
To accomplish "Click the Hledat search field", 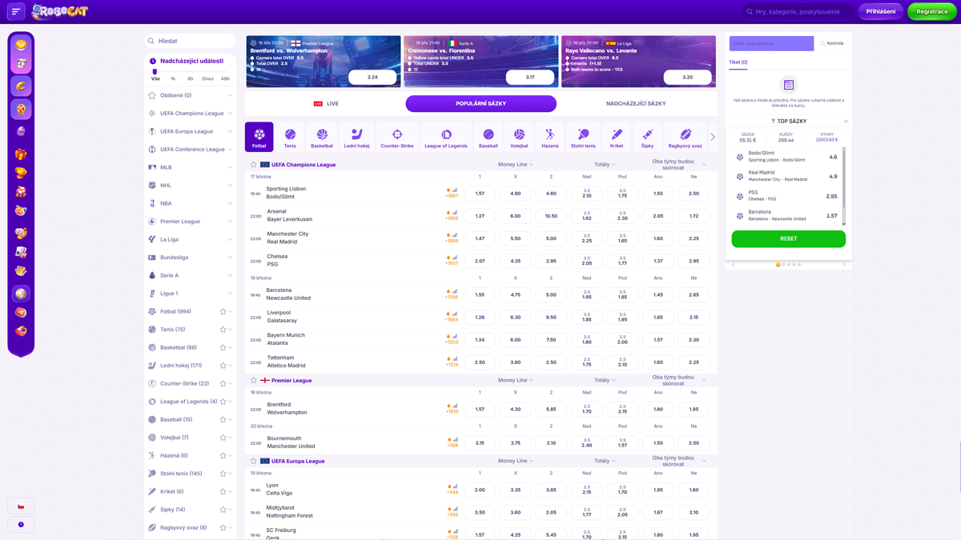I will pyautogui.click(x=192, y=41).
